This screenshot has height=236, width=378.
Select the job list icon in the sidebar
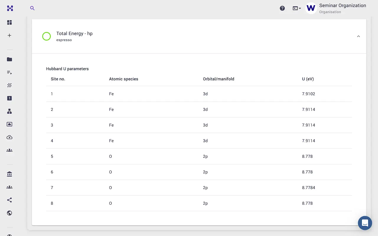coord(9,72)
